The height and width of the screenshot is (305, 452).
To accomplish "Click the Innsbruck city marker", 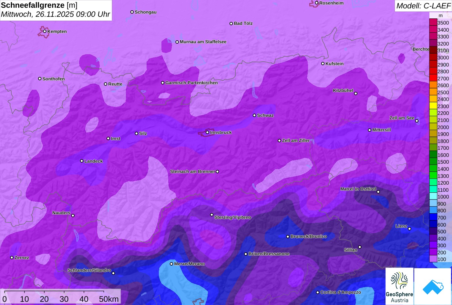I will (208, 132).
